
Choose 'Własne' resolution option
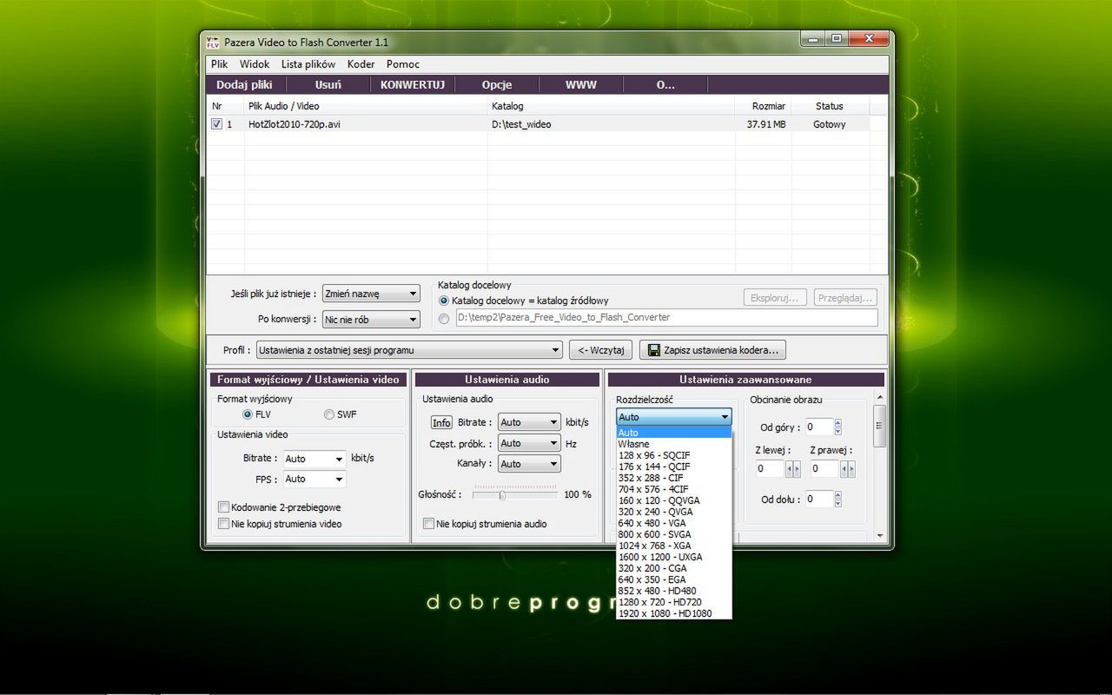(674, 444)
